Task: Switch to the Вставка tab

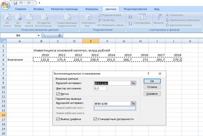Action: 39,9
